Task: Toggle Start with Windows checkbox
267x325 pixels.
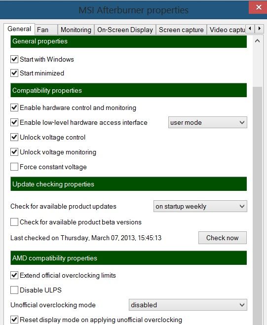Action: coord(14,59)
